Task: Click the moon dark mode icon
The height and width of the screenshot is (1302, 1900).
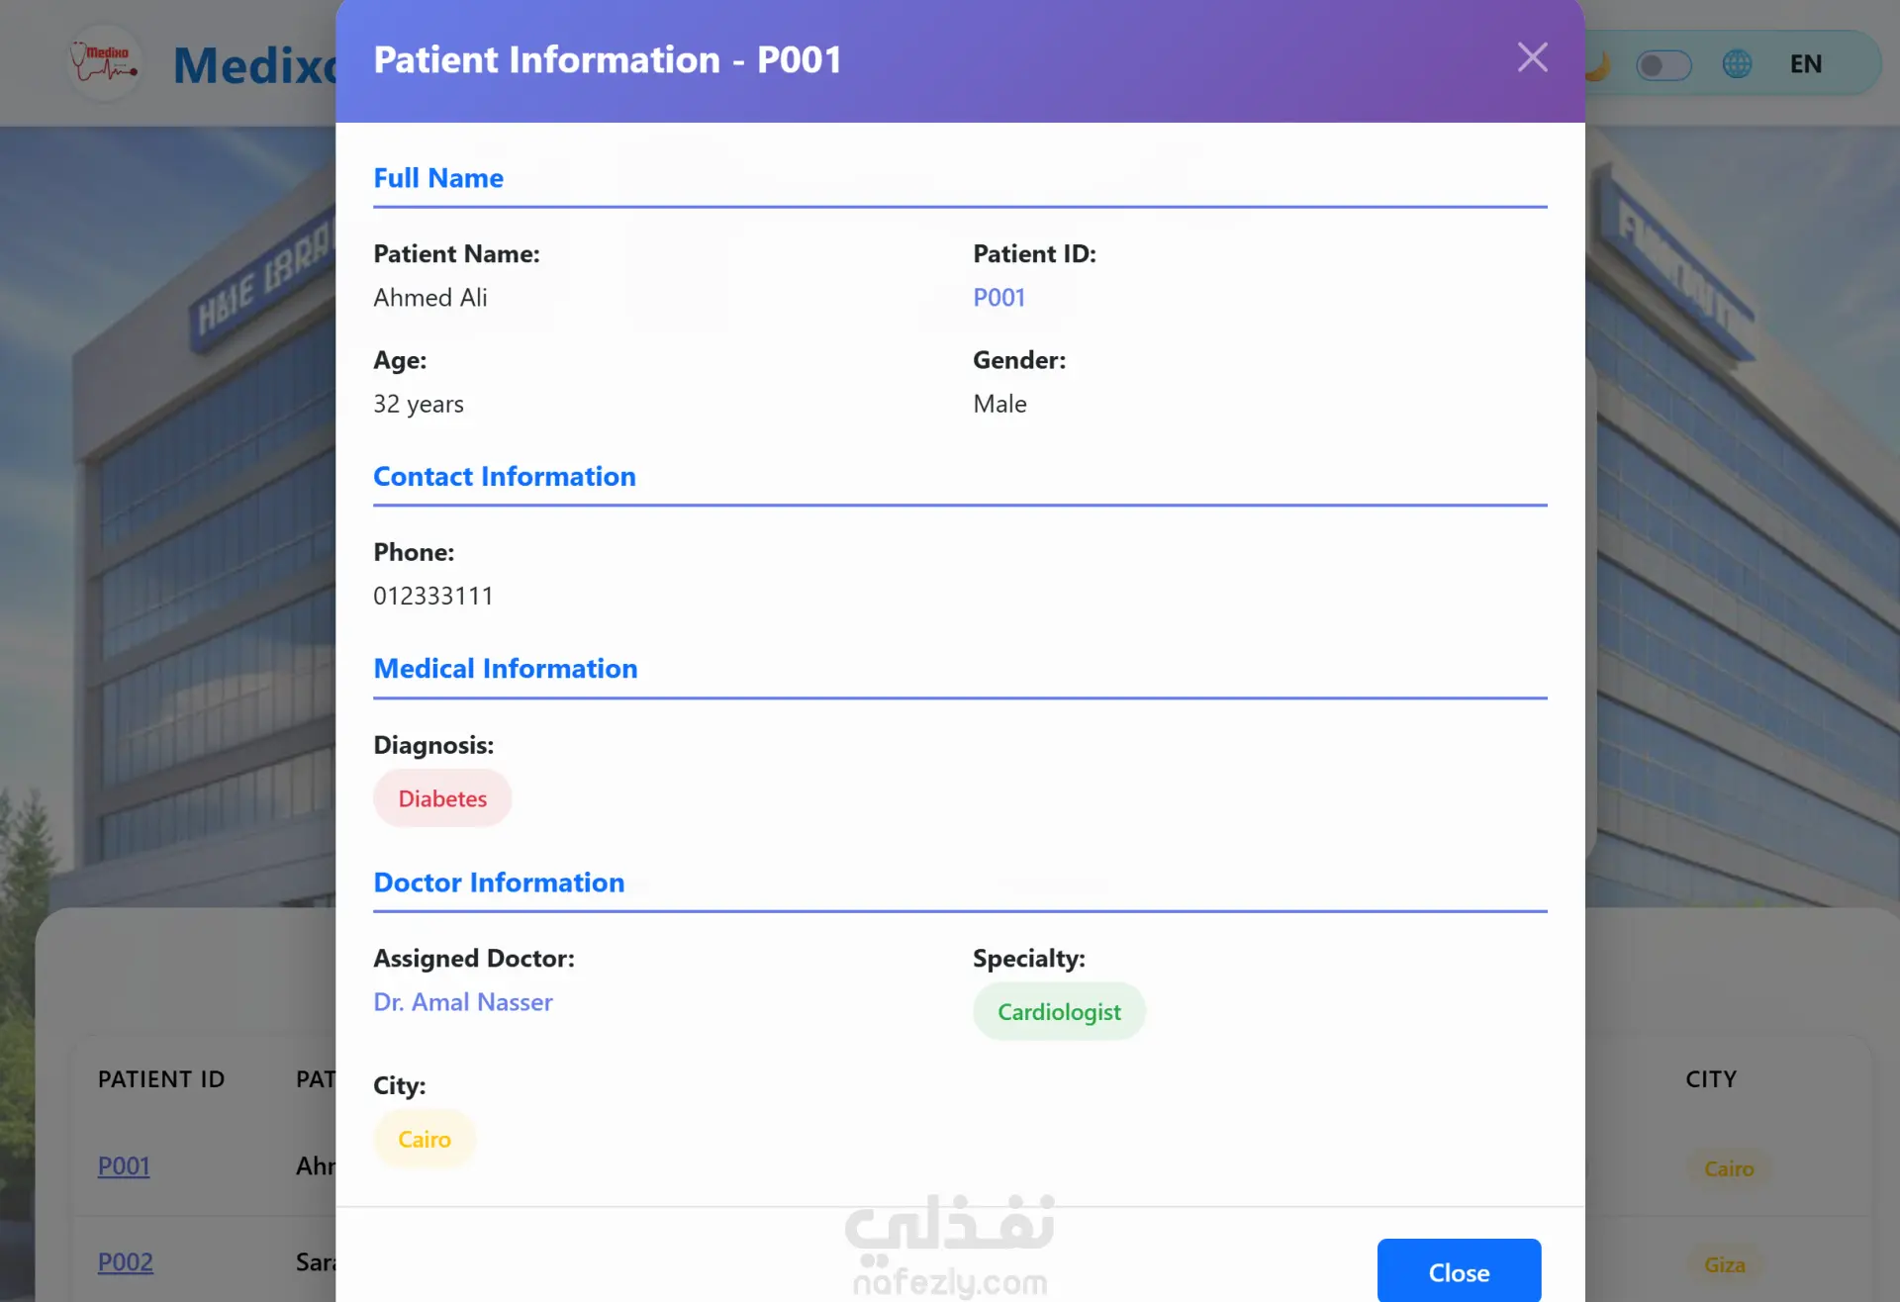Action: [x=1598, y=65]
